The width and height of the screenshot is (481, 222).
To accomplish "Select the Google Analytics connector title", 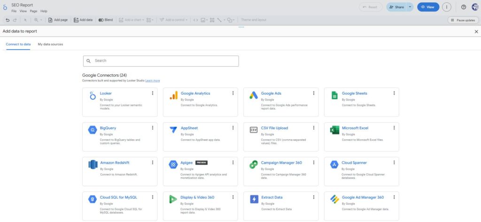I will click(x=195, y=93).
